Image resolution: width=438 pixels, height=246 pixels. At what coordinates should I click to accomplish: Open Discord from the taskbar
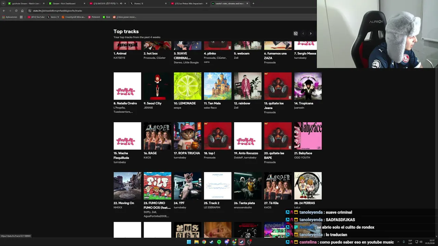(227, 242)
